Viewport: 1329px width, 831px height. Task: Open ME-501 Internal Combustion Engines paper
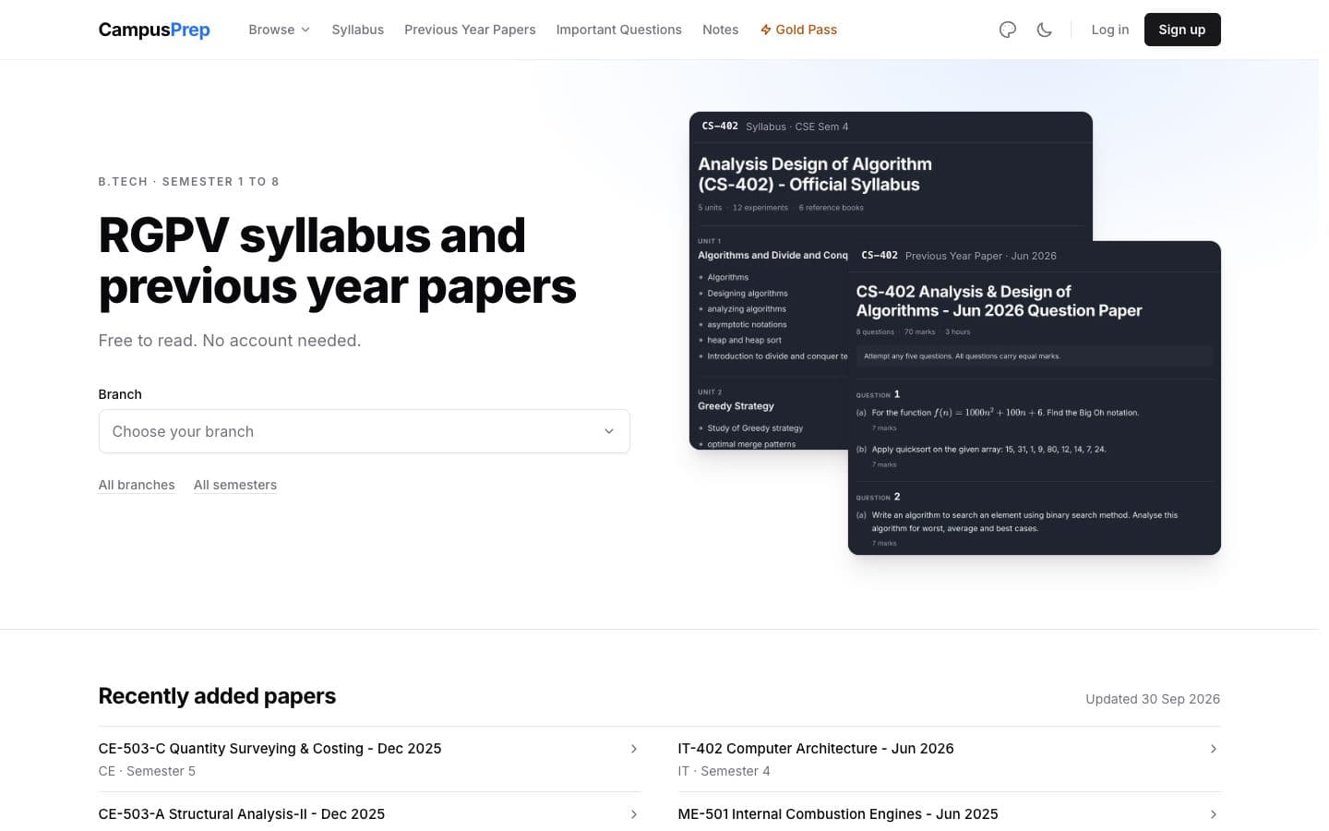click(949, 814)
